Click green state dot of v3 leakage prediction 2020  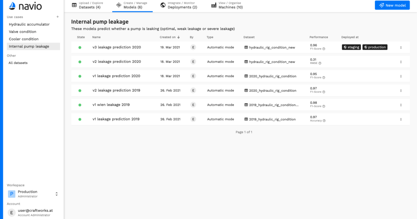80,47
